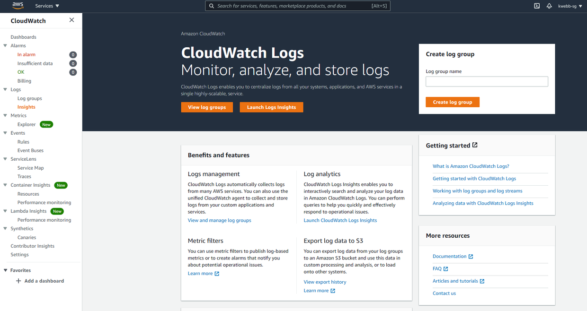Open the CloudShell terminal icon
This screenshot has height=311, width=587.
click(537, 6)
